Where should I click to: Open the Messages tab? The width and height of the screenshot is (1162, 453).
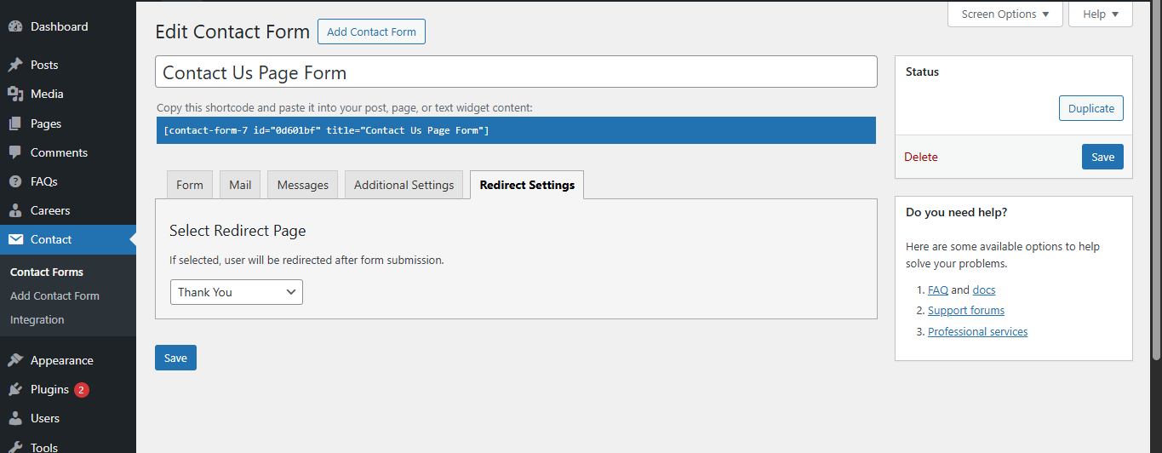click(x=302, y=185)
